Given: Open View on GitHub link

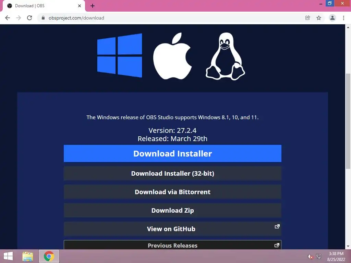Looking at the screenshot, I should 172,229.
